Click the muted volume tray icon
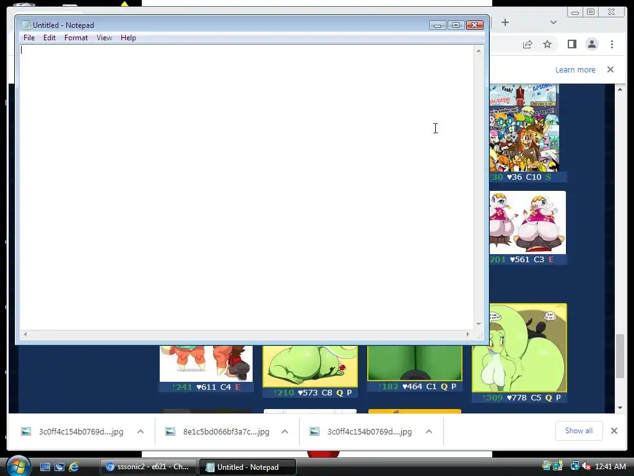Screen dimensions: 634x476 (586, 466)
